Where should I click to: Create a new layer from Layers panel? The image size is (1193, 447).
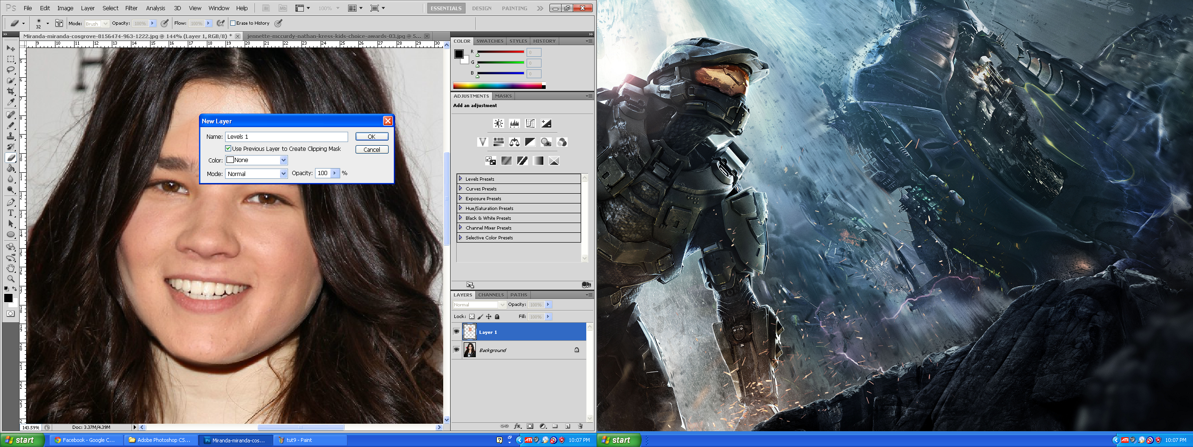[x=568, y=426]
